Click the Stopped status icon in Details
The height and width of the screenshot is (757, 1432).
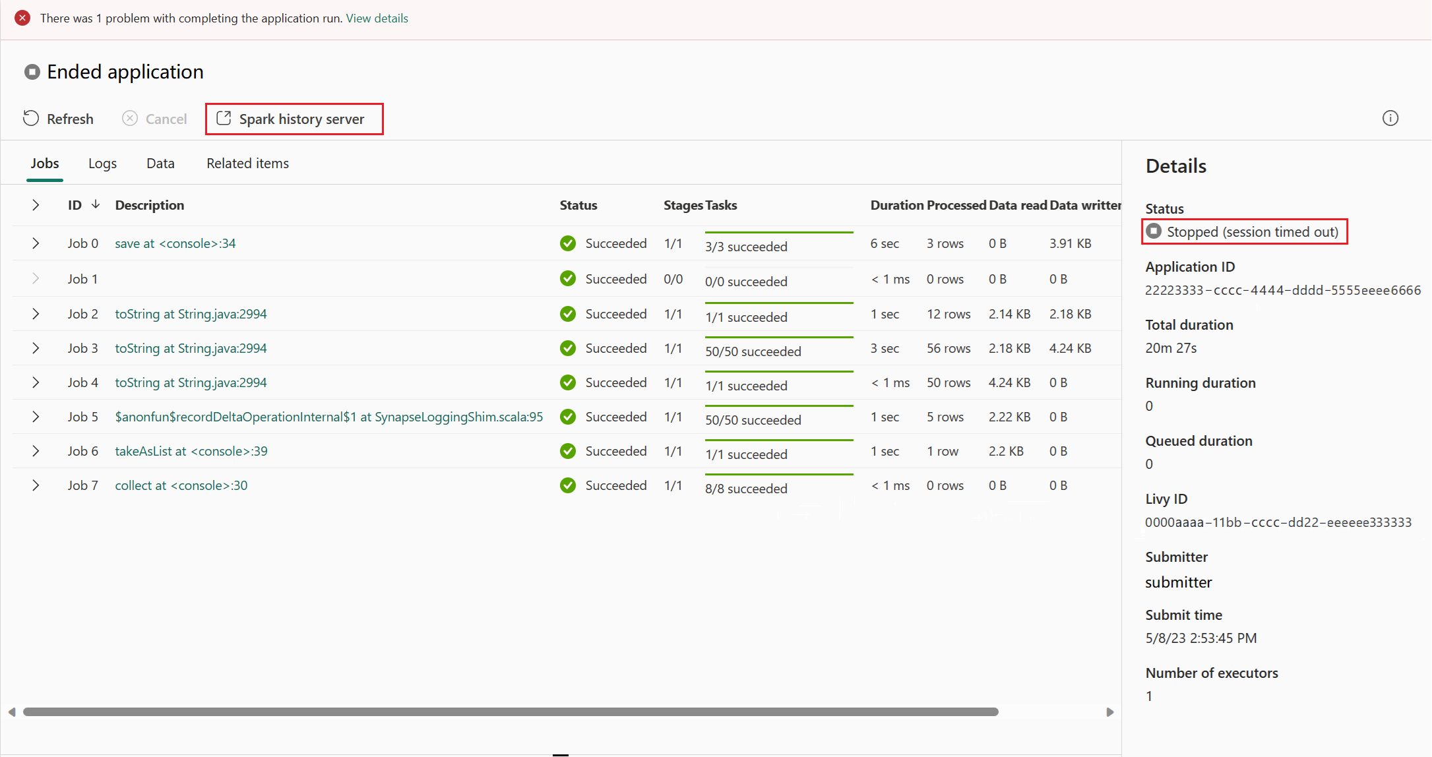[x=1154, y=231]
